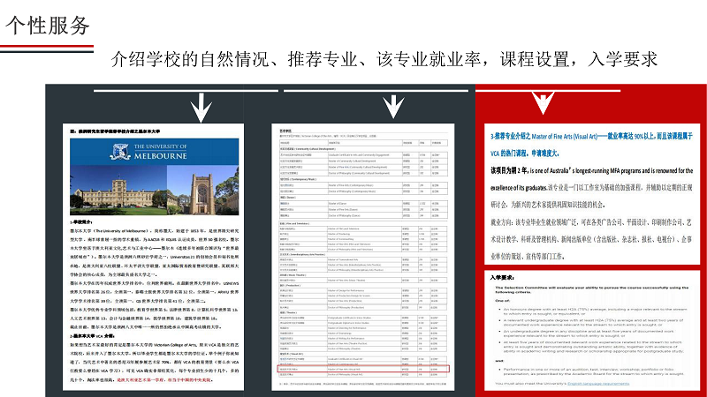Select the 就业方向 paragraph in the red panel
The width and height of the screenshot is (707, 397).
(591, 239)
